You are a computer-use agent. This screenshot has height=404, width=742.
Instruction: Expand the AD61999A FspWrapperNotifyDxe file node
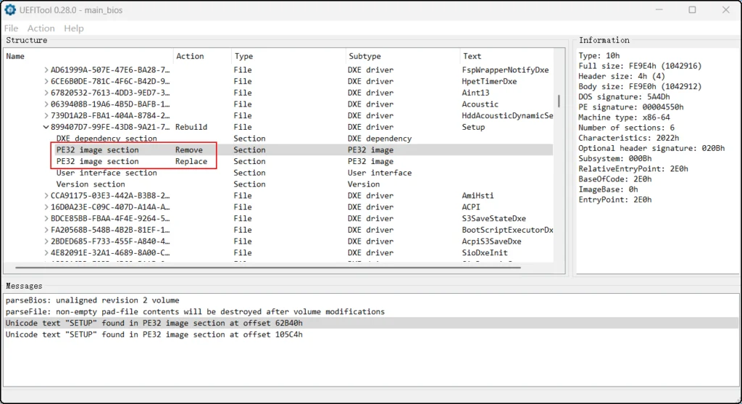click(x=46, y=70)
